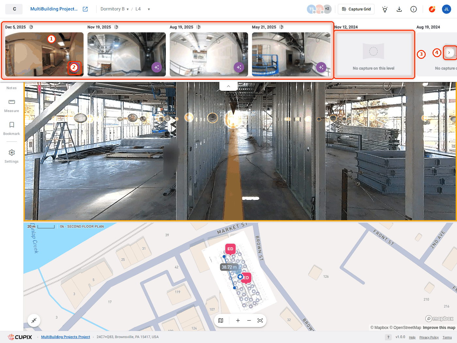The width and height of the screenshot is (457, 343).
Task: Click the TS collaborator avatar
Action: coord(311,9)
